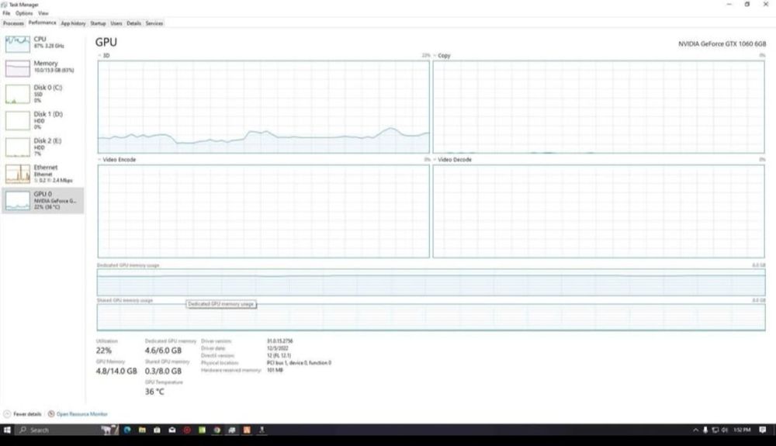Launch Microsoft Edge from the taskbar
776x446 pixels.
click(127, 430)
